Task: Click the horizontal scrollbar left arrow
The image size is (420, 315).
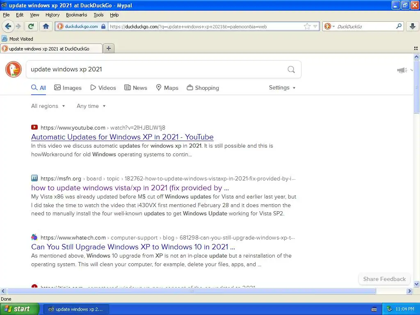Action: click(3, 291)
